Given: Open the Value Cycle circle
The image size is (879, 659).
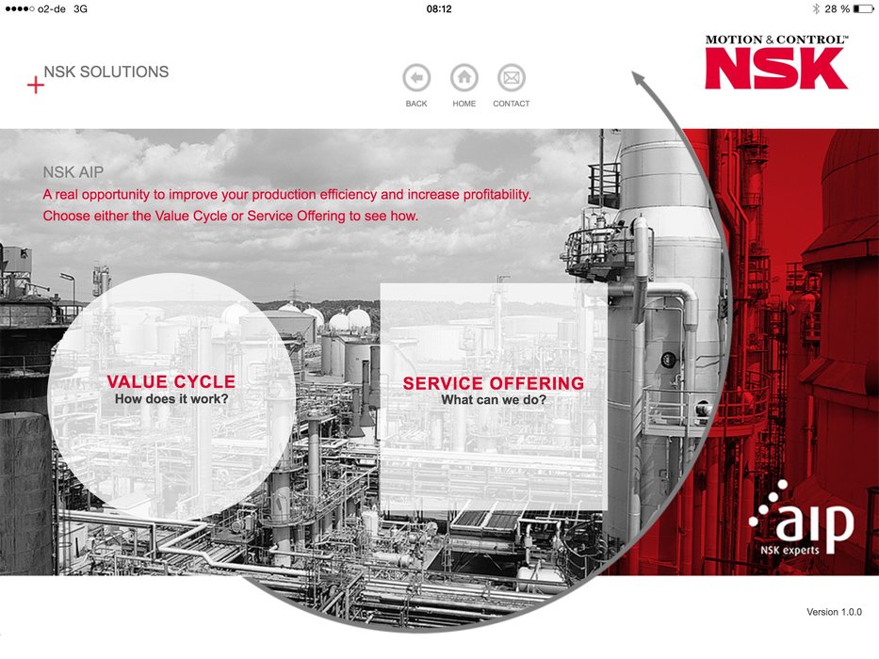Looking at the screenshot, I should click(171, 395).
